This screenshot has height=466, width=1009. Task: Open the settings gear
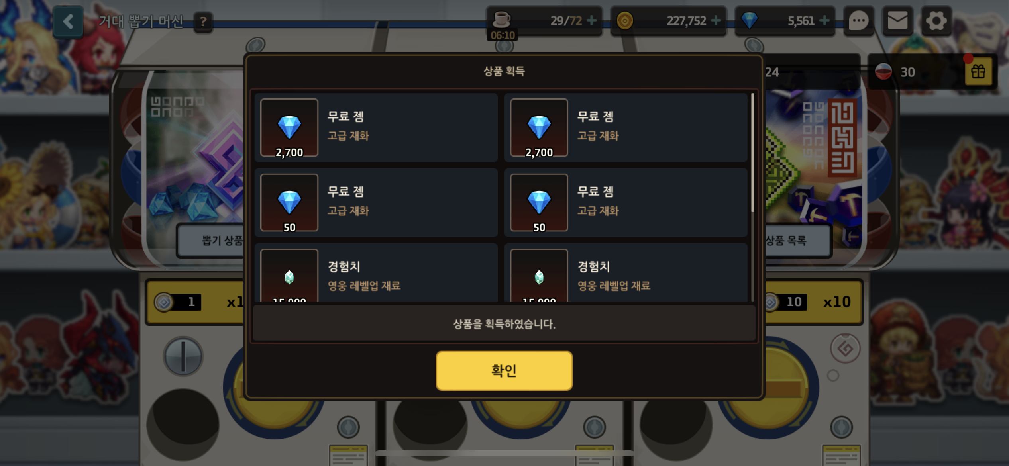click(x=936, y=21)
